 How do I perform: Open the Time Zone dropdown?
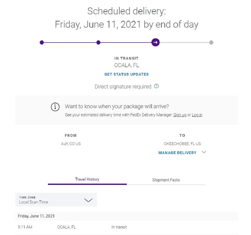56,200
